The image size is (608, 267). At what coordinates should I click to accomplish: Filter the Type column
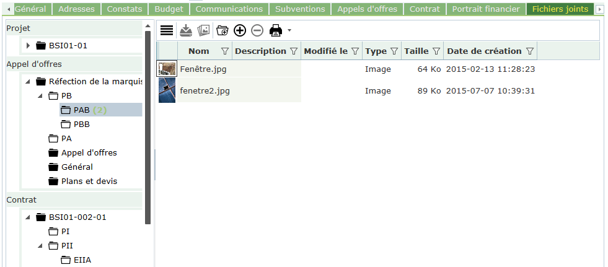pyautogui.click(x=394, y=51)
